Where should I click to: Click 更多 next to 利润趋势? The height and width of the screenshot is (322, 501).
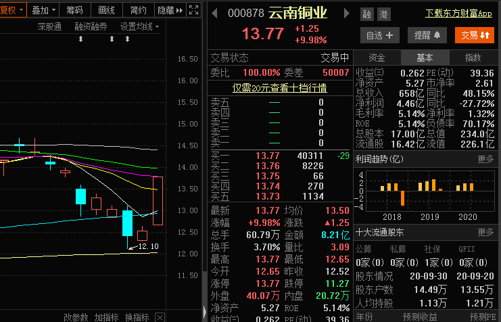485,159
